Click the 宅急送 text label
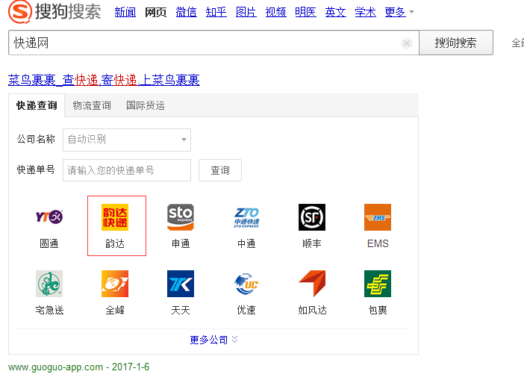 [x=49, y=311]
